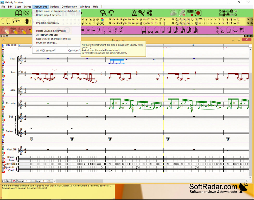Viewport: 254px width, 200px height.
Task: Choose Relate output device entry
Action: (x=57, y=15)
